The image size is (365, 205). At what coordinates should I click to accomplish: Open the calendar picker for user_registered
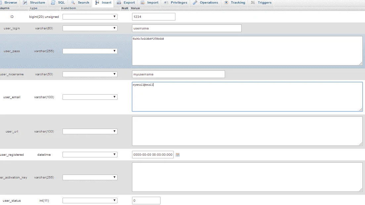coord(177,155)
